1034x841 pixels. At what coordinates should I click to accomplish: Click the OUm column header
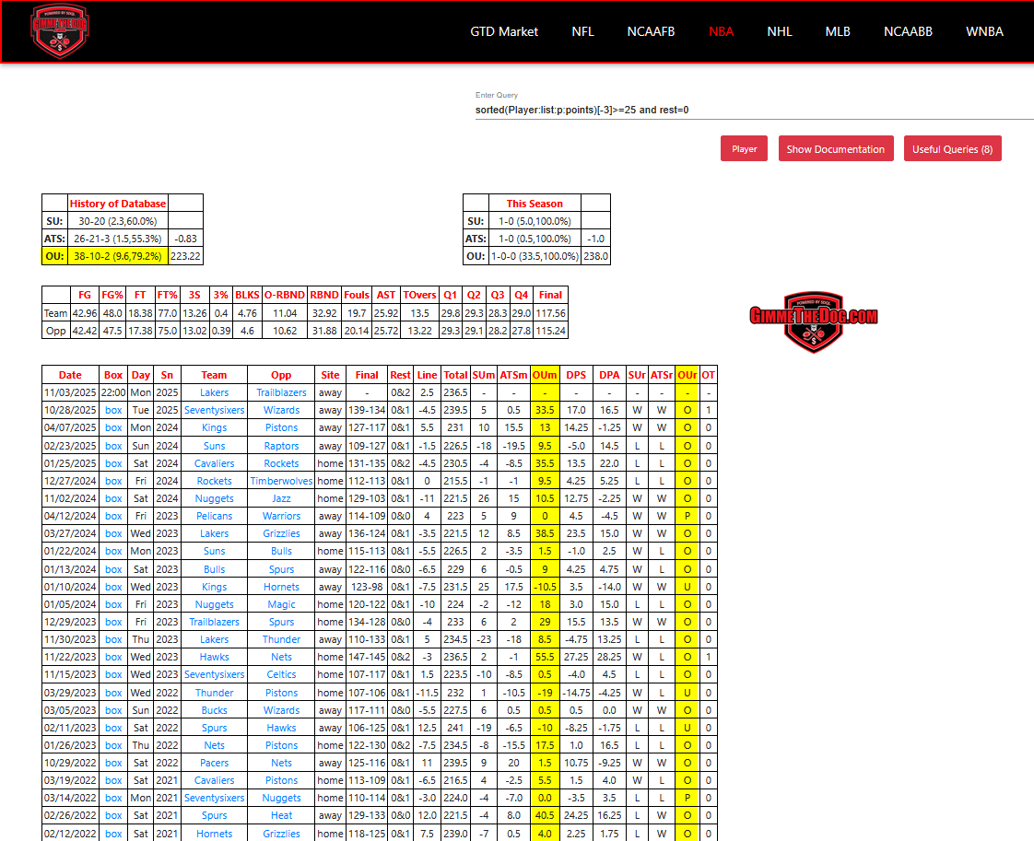click(x=545, y=375)
